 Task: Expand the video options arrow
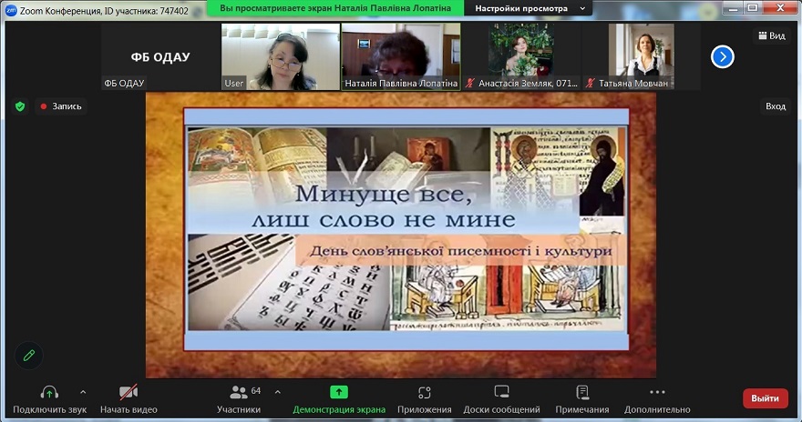click(x=164, y=392)
